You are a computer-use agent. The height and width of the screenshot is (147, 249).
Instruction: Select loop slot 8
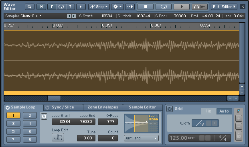[x=30, y=139]
